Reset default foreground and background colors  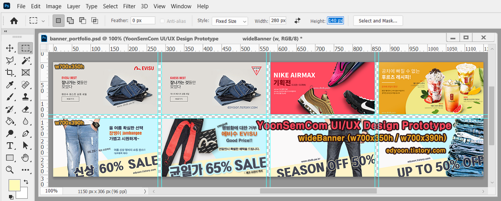pos(11,197)
